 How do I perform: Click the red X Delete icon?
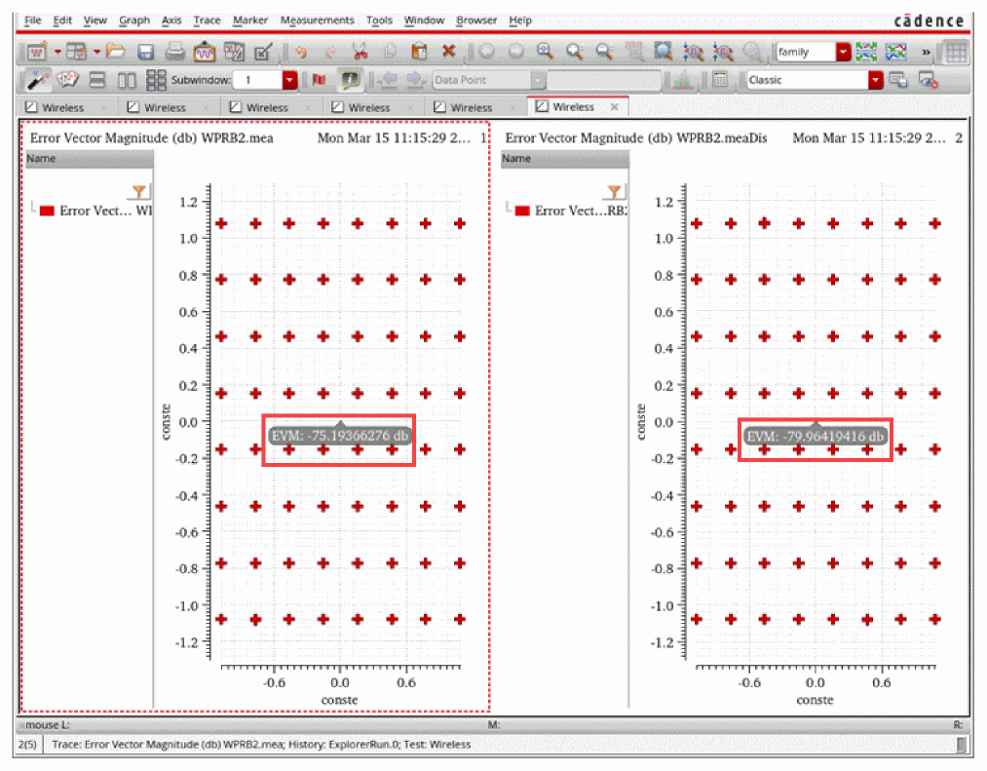coord(448,52)
